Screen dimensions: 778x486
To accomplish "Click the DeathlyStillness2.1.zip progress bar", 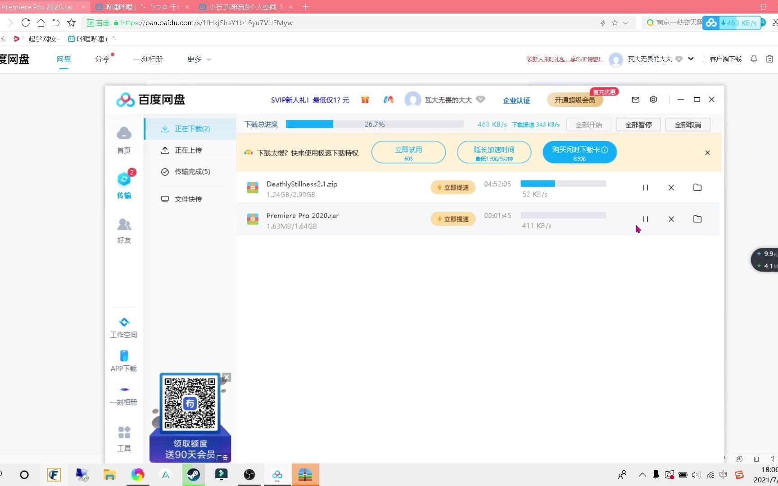I will click(563, 184).
